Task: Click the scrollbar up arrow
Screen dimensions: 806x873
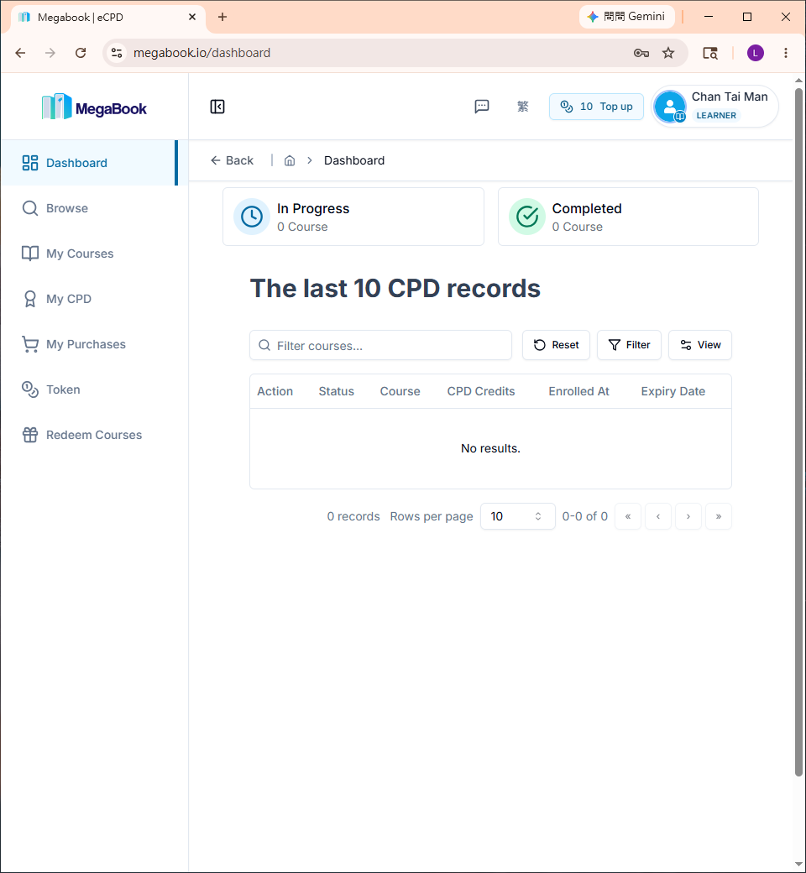Action: pyautogui.click(x=798, y=81)
